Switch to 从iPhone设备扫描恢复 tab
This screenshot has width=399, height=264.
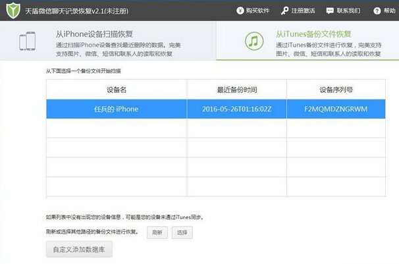click(x=108, y=41)
